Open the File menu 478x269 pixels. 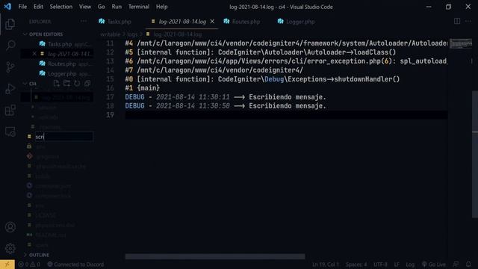tap(22, 7)
